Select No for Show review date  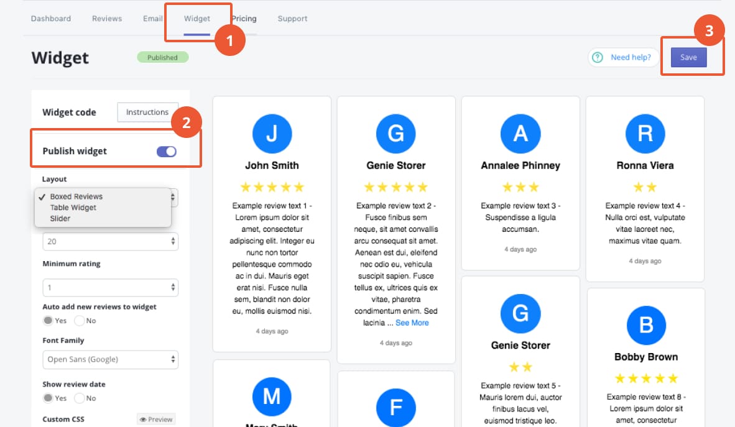(79, 398)
